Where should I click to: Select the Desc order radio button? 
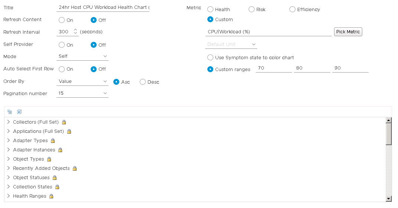143,82
